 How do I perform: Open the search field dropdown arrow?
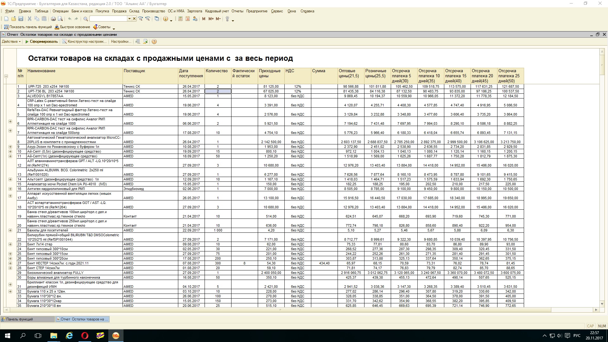(129, 19)
